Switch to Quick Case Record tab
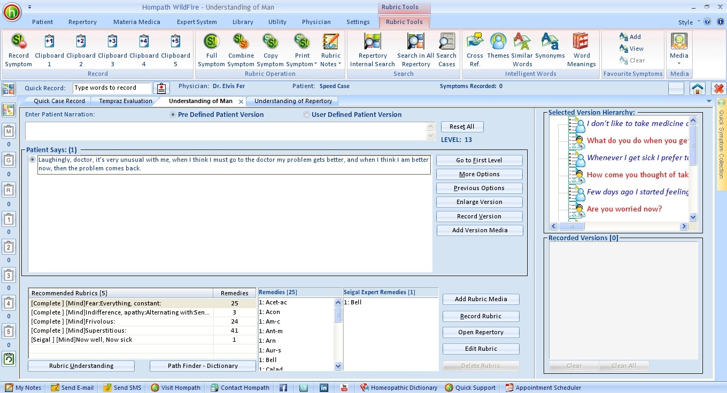 (59, 101)
